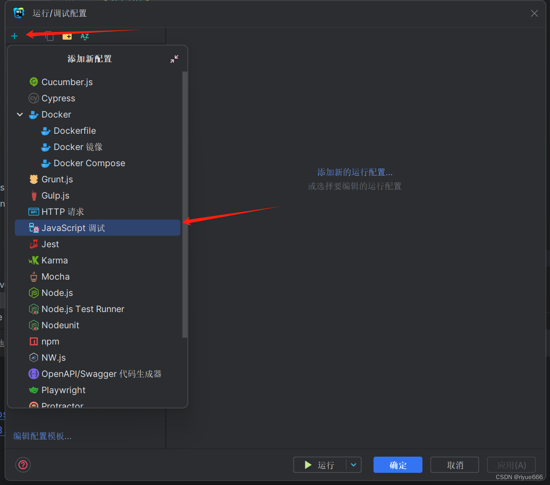
Task: Select Cucumber.js configuration type
Action: [97, 82]
